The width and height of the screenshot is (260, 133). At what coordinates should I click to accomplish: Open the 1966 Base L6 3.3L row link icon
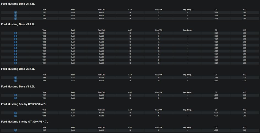(x=15, y=12)
